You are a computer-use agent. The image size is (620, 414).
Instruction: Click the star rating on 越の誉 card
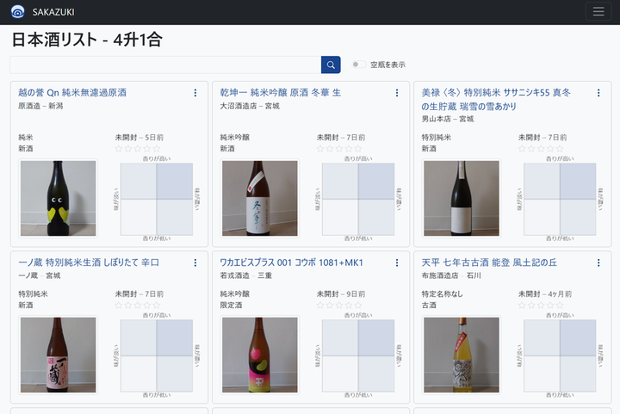[138, 149]
